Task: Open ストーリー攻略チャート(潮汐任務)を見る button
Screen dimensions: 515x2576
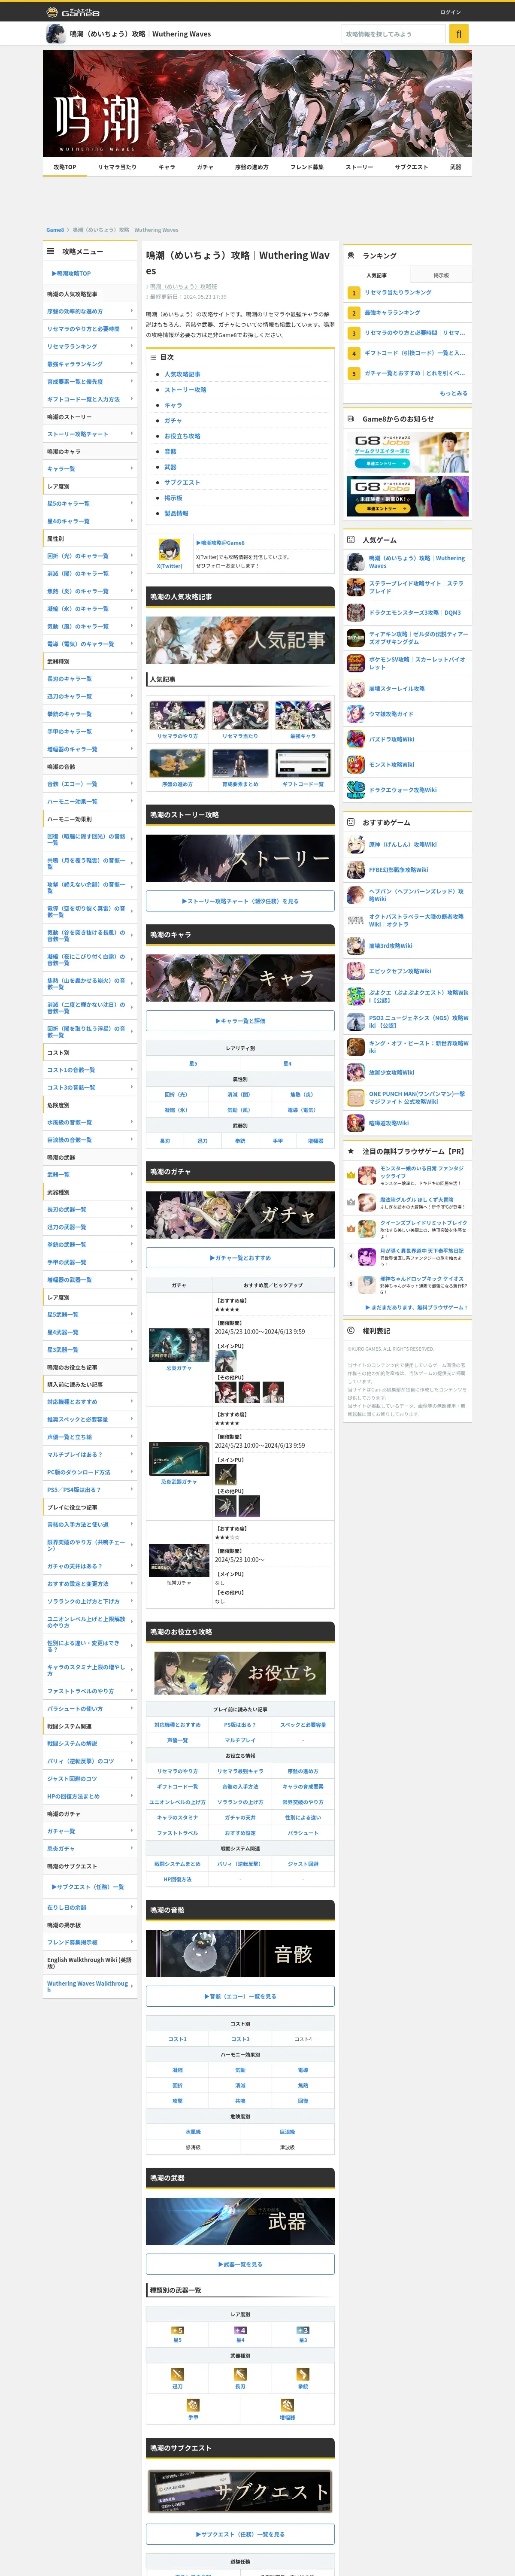Action: coord(240,901)
